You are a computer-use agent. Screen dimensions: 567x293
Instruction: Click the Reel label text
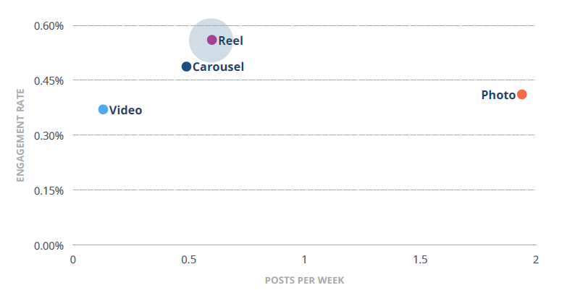231,41
